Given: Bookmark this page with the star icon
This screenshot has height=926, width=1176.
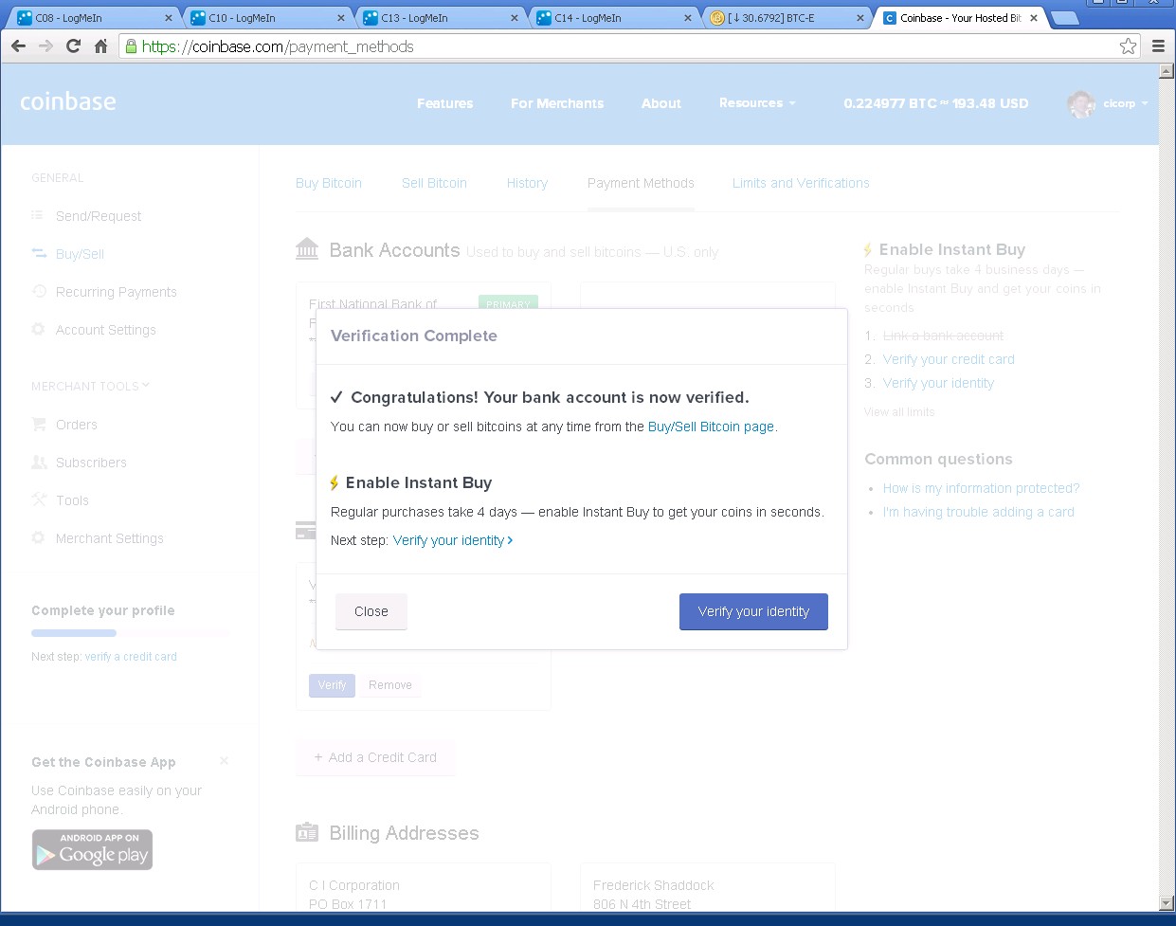Looking at the screenshot, I should point(1128,45).
